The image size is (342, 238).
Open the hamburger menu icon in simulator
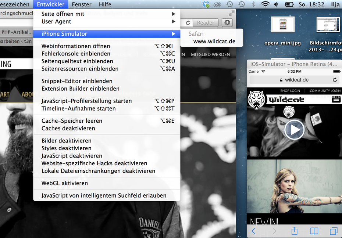336,100
